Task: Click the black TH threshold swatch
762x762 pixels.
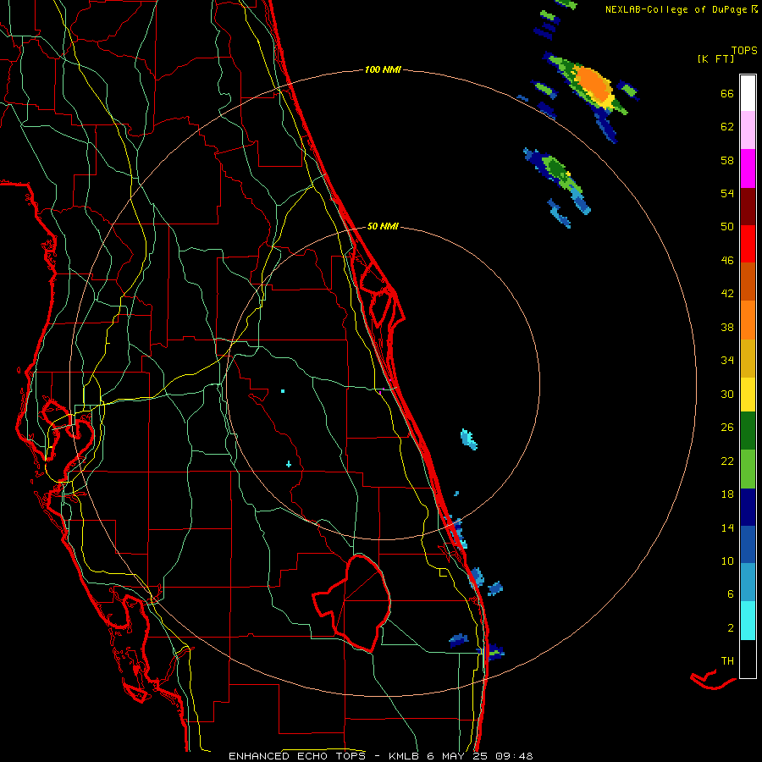Action: 748,659
